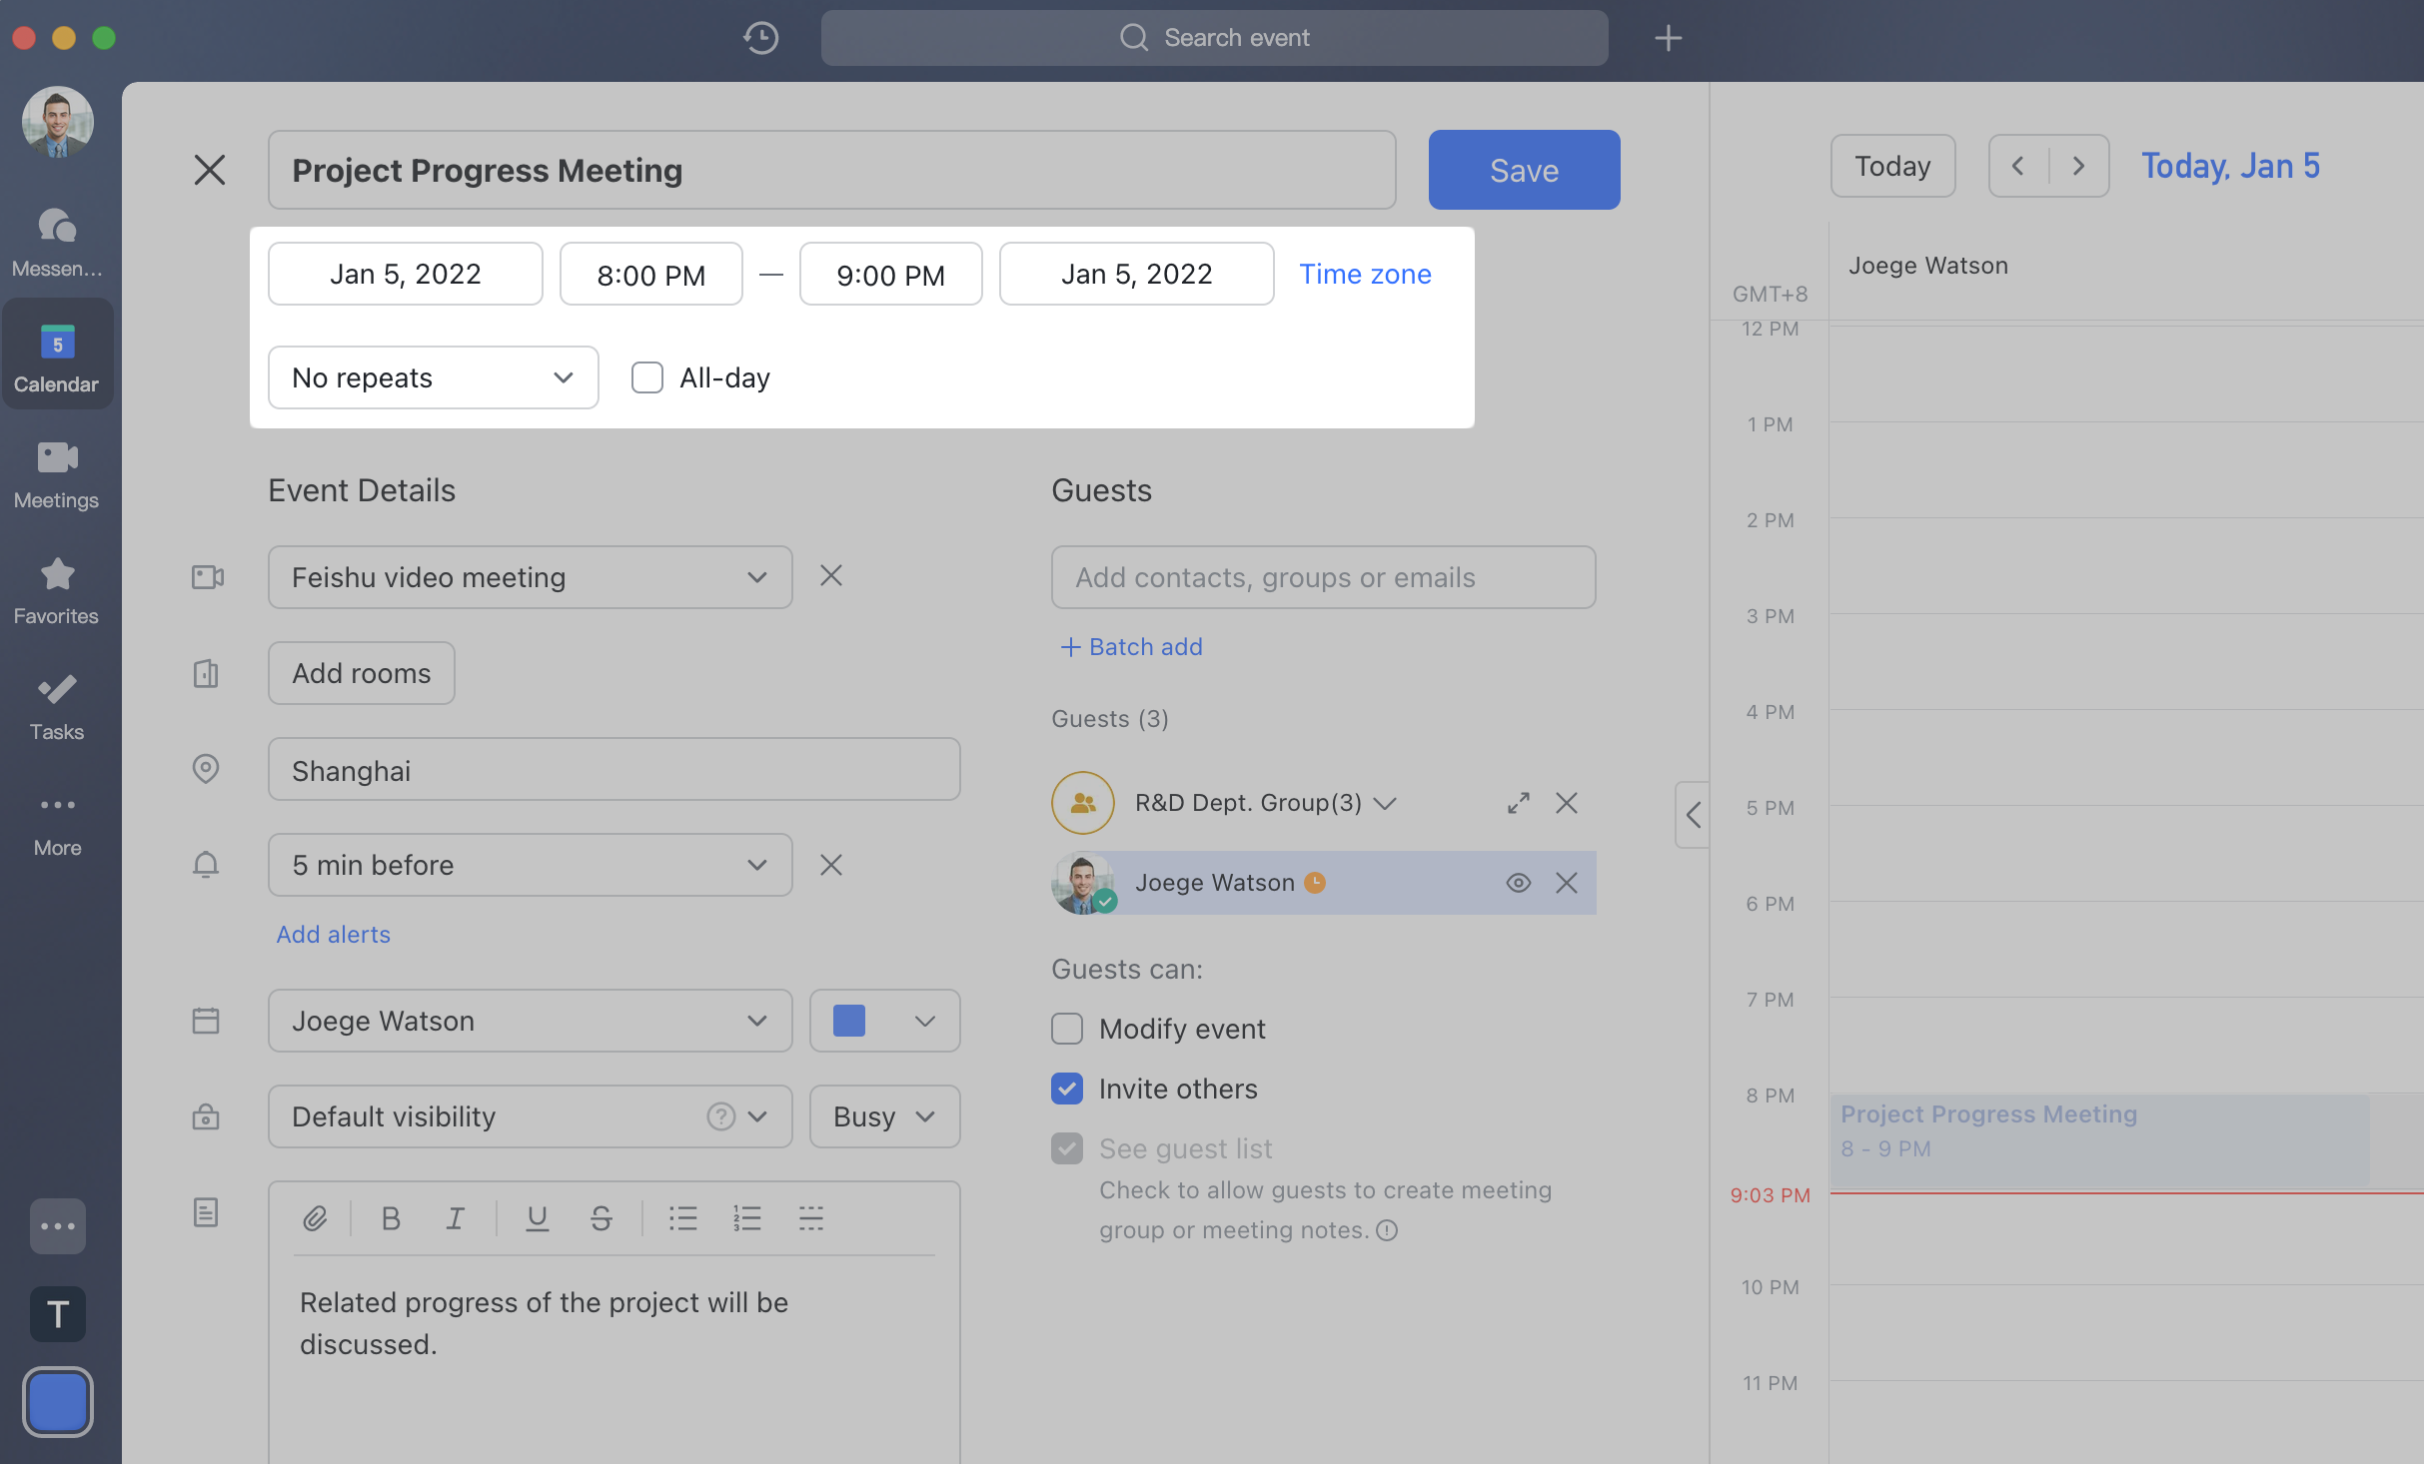
Task: Open the No repeats dropdown
Action: 433,377
